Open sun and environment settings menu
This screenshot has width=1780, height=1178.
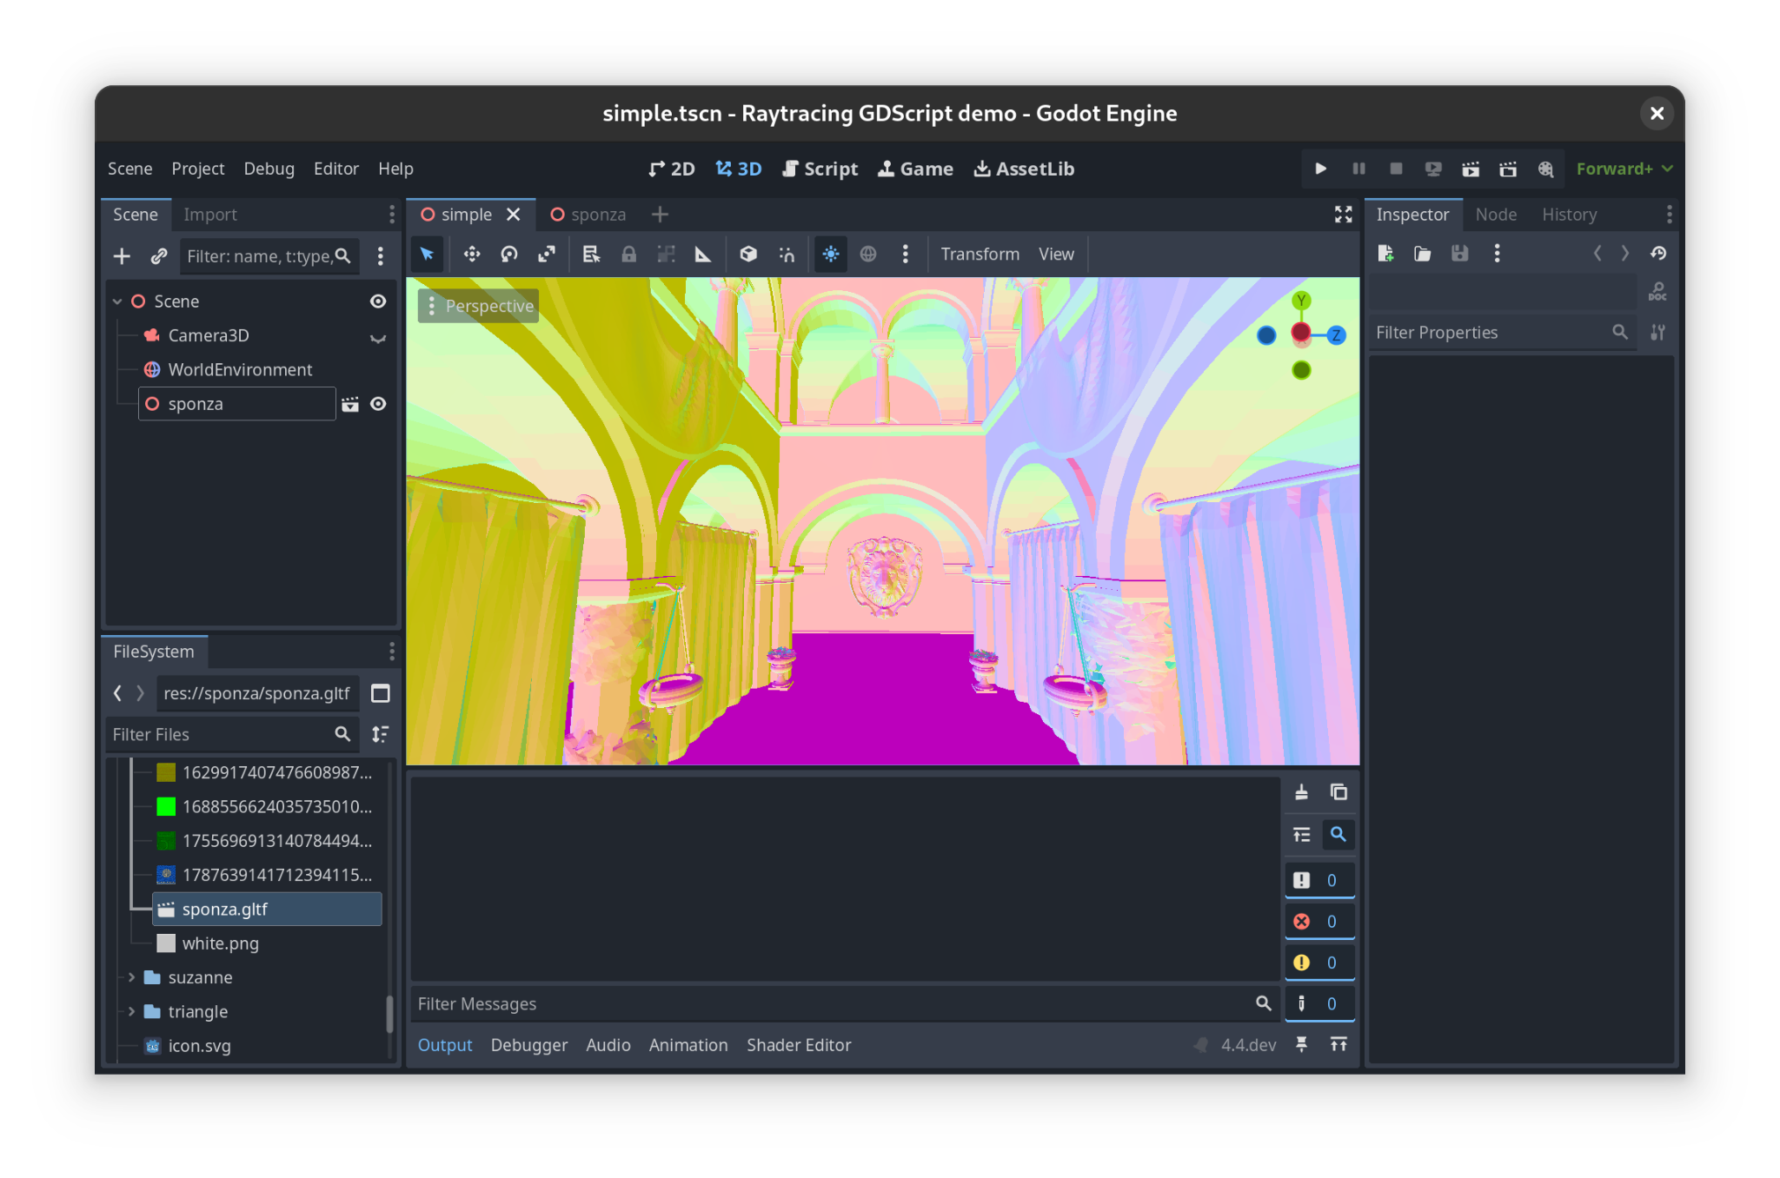tap(905, 255)
